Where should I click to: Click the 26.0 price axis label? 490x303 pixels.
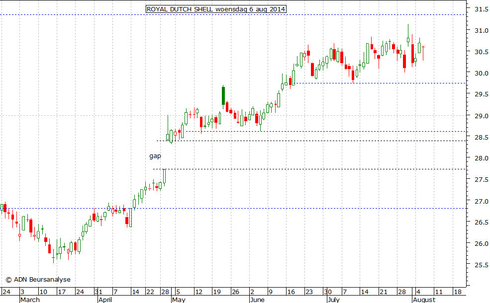tap(481, 244)
